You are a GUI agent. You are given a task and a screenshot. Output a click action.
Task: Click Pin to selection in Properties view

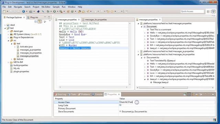(185, 94)
